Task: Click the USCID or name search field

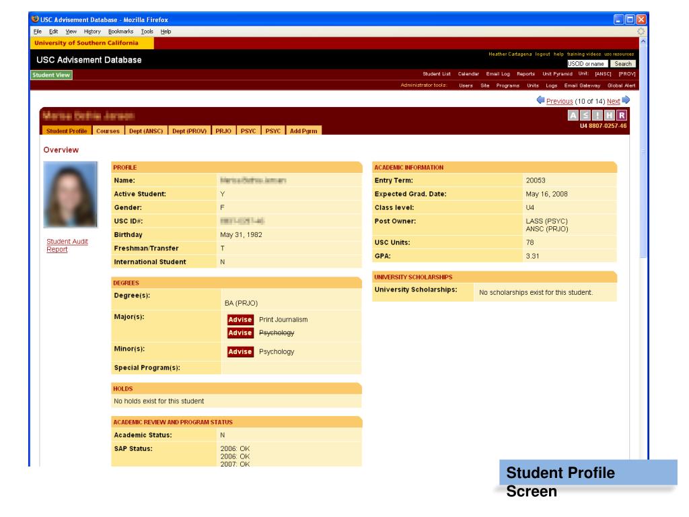Action: tap(587, 64)
